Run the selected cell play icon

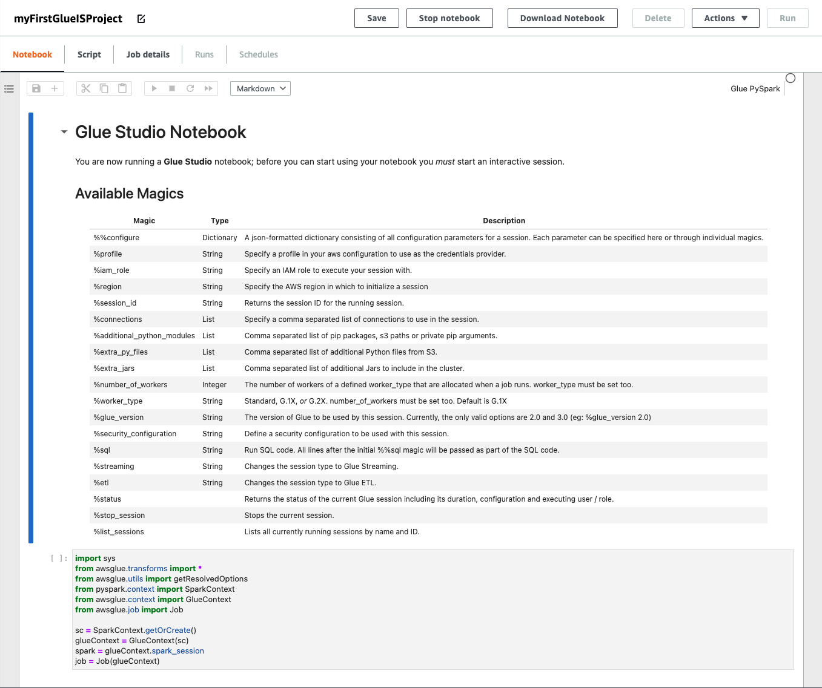pos(154,88)
